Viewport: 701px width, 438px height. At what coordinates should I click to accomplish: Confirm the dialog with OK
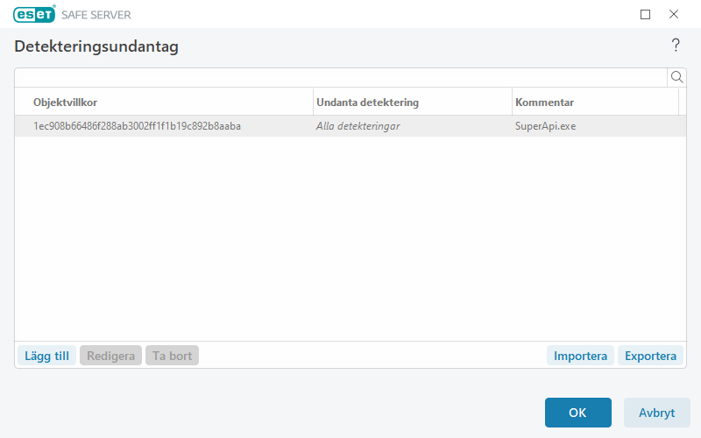[577, 413]
